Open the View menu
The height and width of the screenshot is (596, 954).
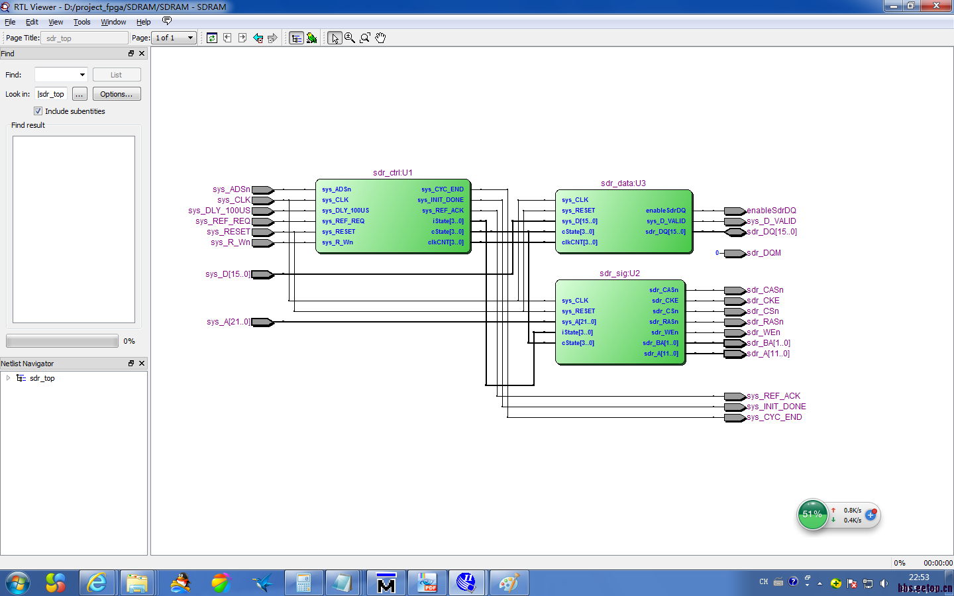coord(56,22)
